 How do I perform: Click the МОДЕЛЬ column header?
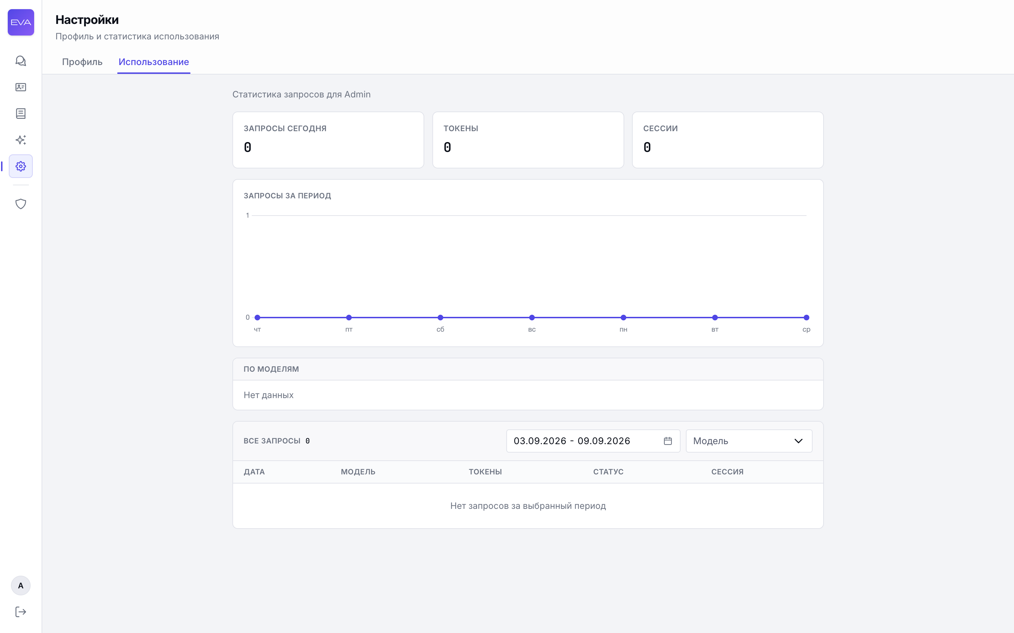coord(358,472)
